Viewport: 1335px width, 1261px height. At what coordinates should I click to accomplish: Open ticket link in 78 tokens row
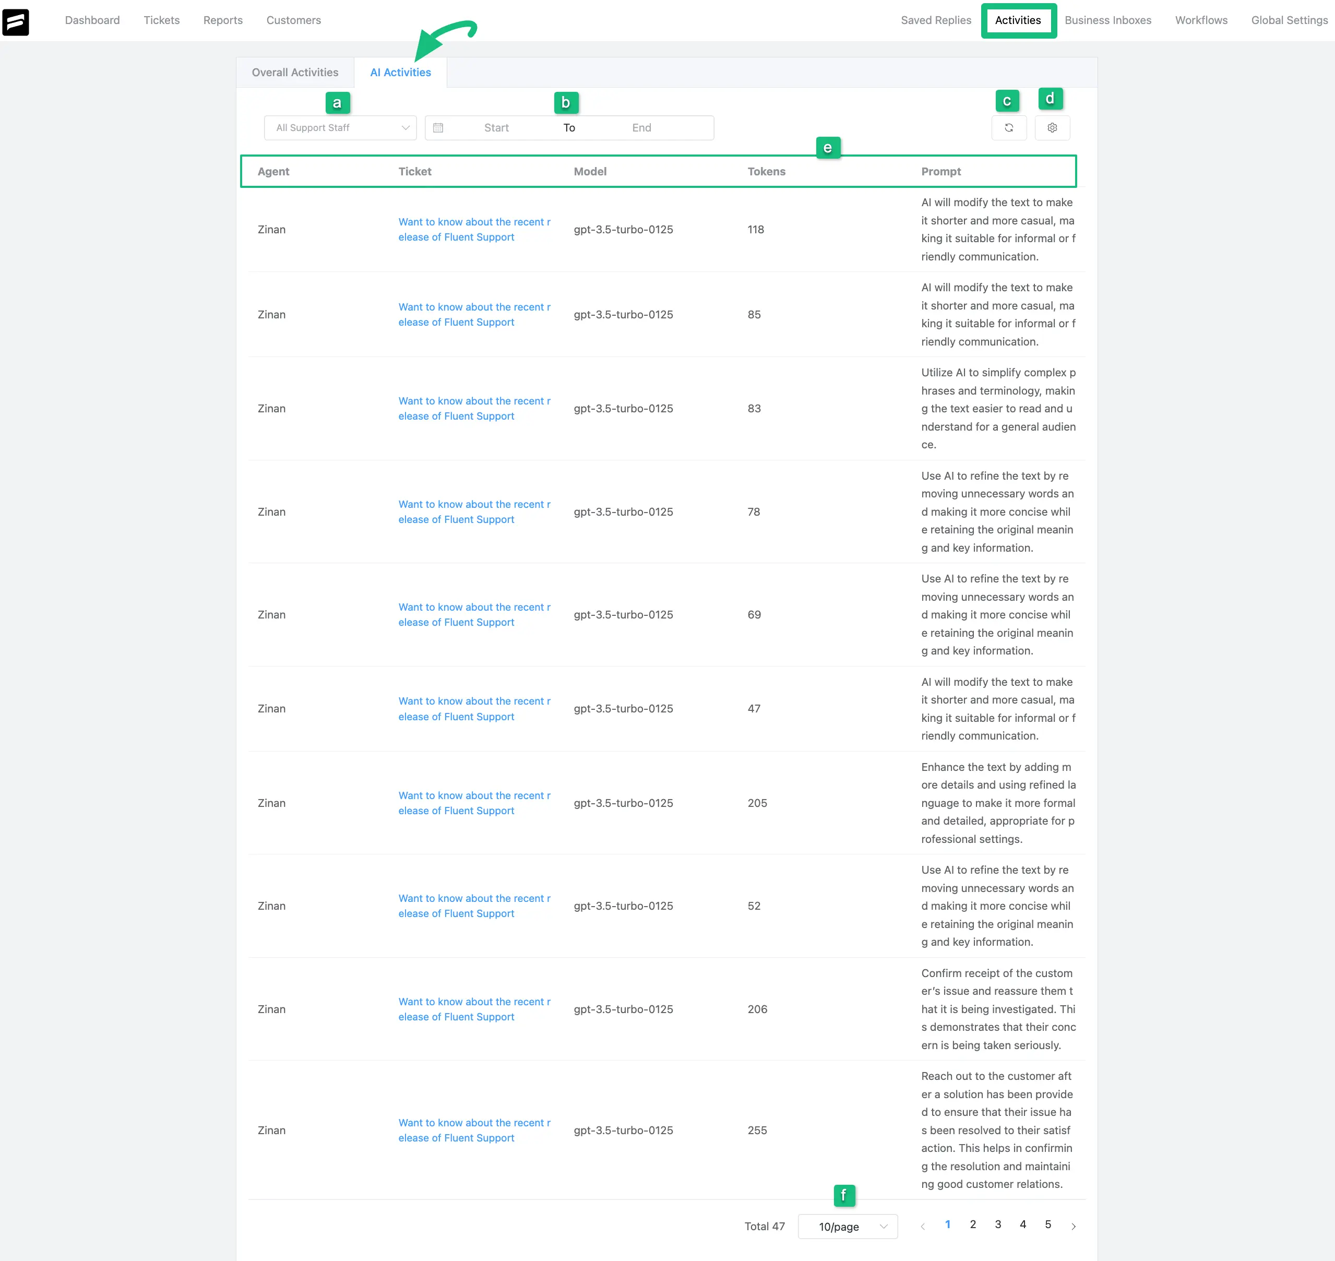[x=474, y=512]
